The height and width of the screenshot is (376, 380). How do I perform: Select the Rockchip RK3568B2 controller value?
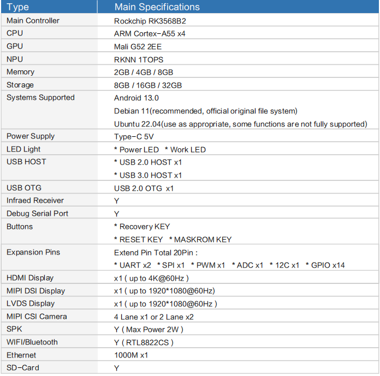point(153,21)
